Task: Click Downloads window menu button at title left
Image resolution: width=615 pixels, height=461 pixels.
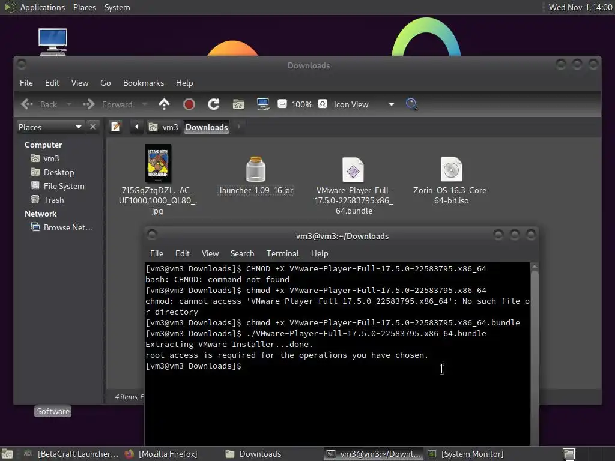Action: pyautogui.click(x=22, y=64)
